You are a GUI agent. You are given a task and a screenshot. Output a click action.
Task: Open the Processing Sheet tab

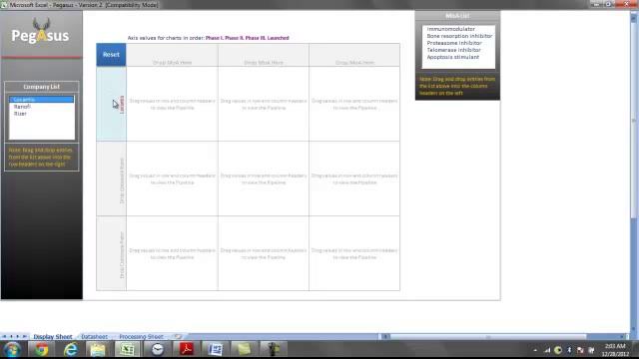pos(141,337)
